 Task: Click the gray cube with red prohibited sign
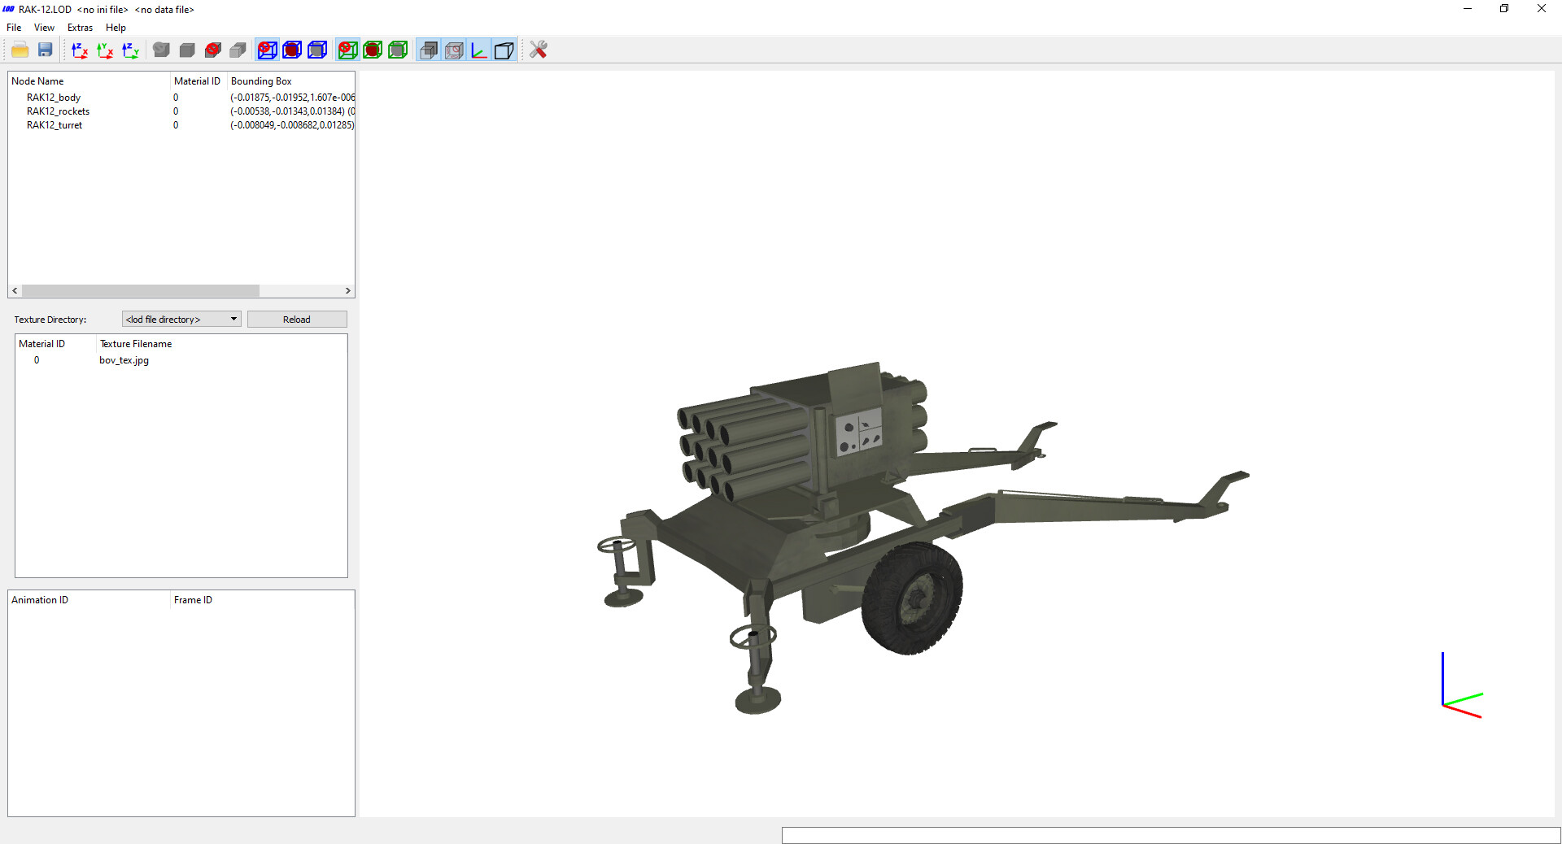(x=213, y=50)
